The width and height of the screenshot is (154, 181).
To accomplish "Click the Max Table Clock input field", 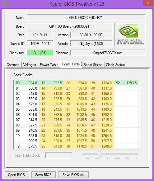I will click(x=58, y=156).
